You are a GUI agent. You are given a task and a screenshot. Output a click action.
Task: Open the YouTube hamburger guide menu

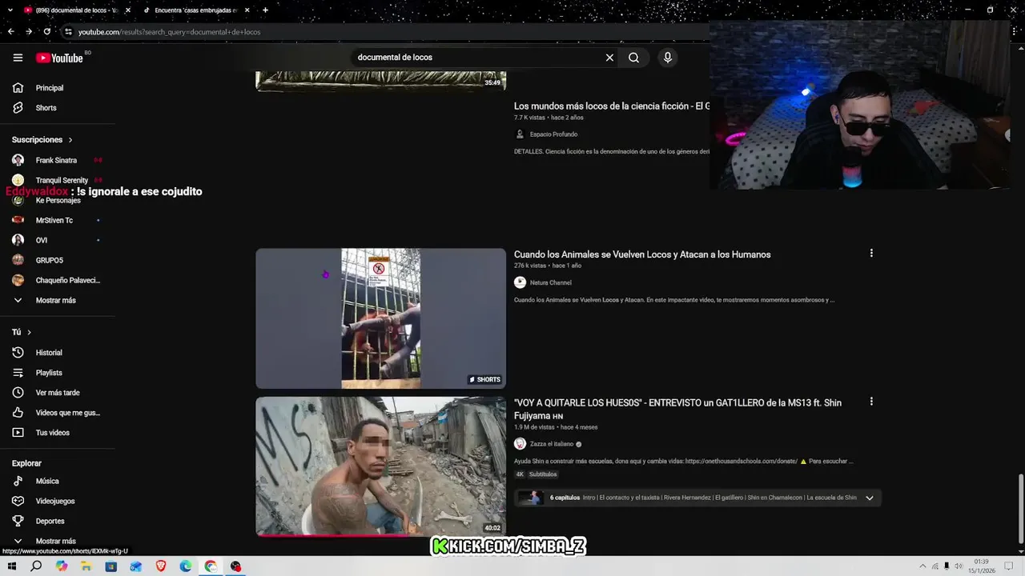coord(18,58)
